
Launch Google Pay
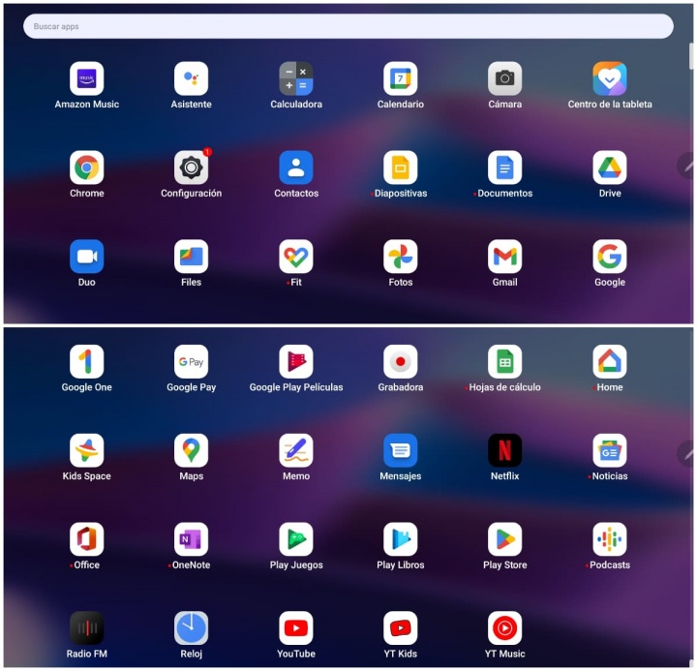tap(191, 361)
